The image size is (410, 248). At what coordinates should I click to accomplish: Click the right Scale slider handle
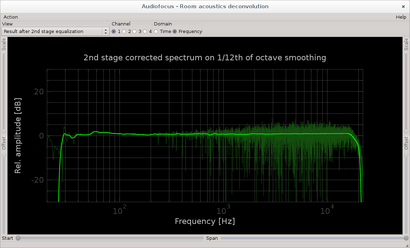tap(406, 132)
